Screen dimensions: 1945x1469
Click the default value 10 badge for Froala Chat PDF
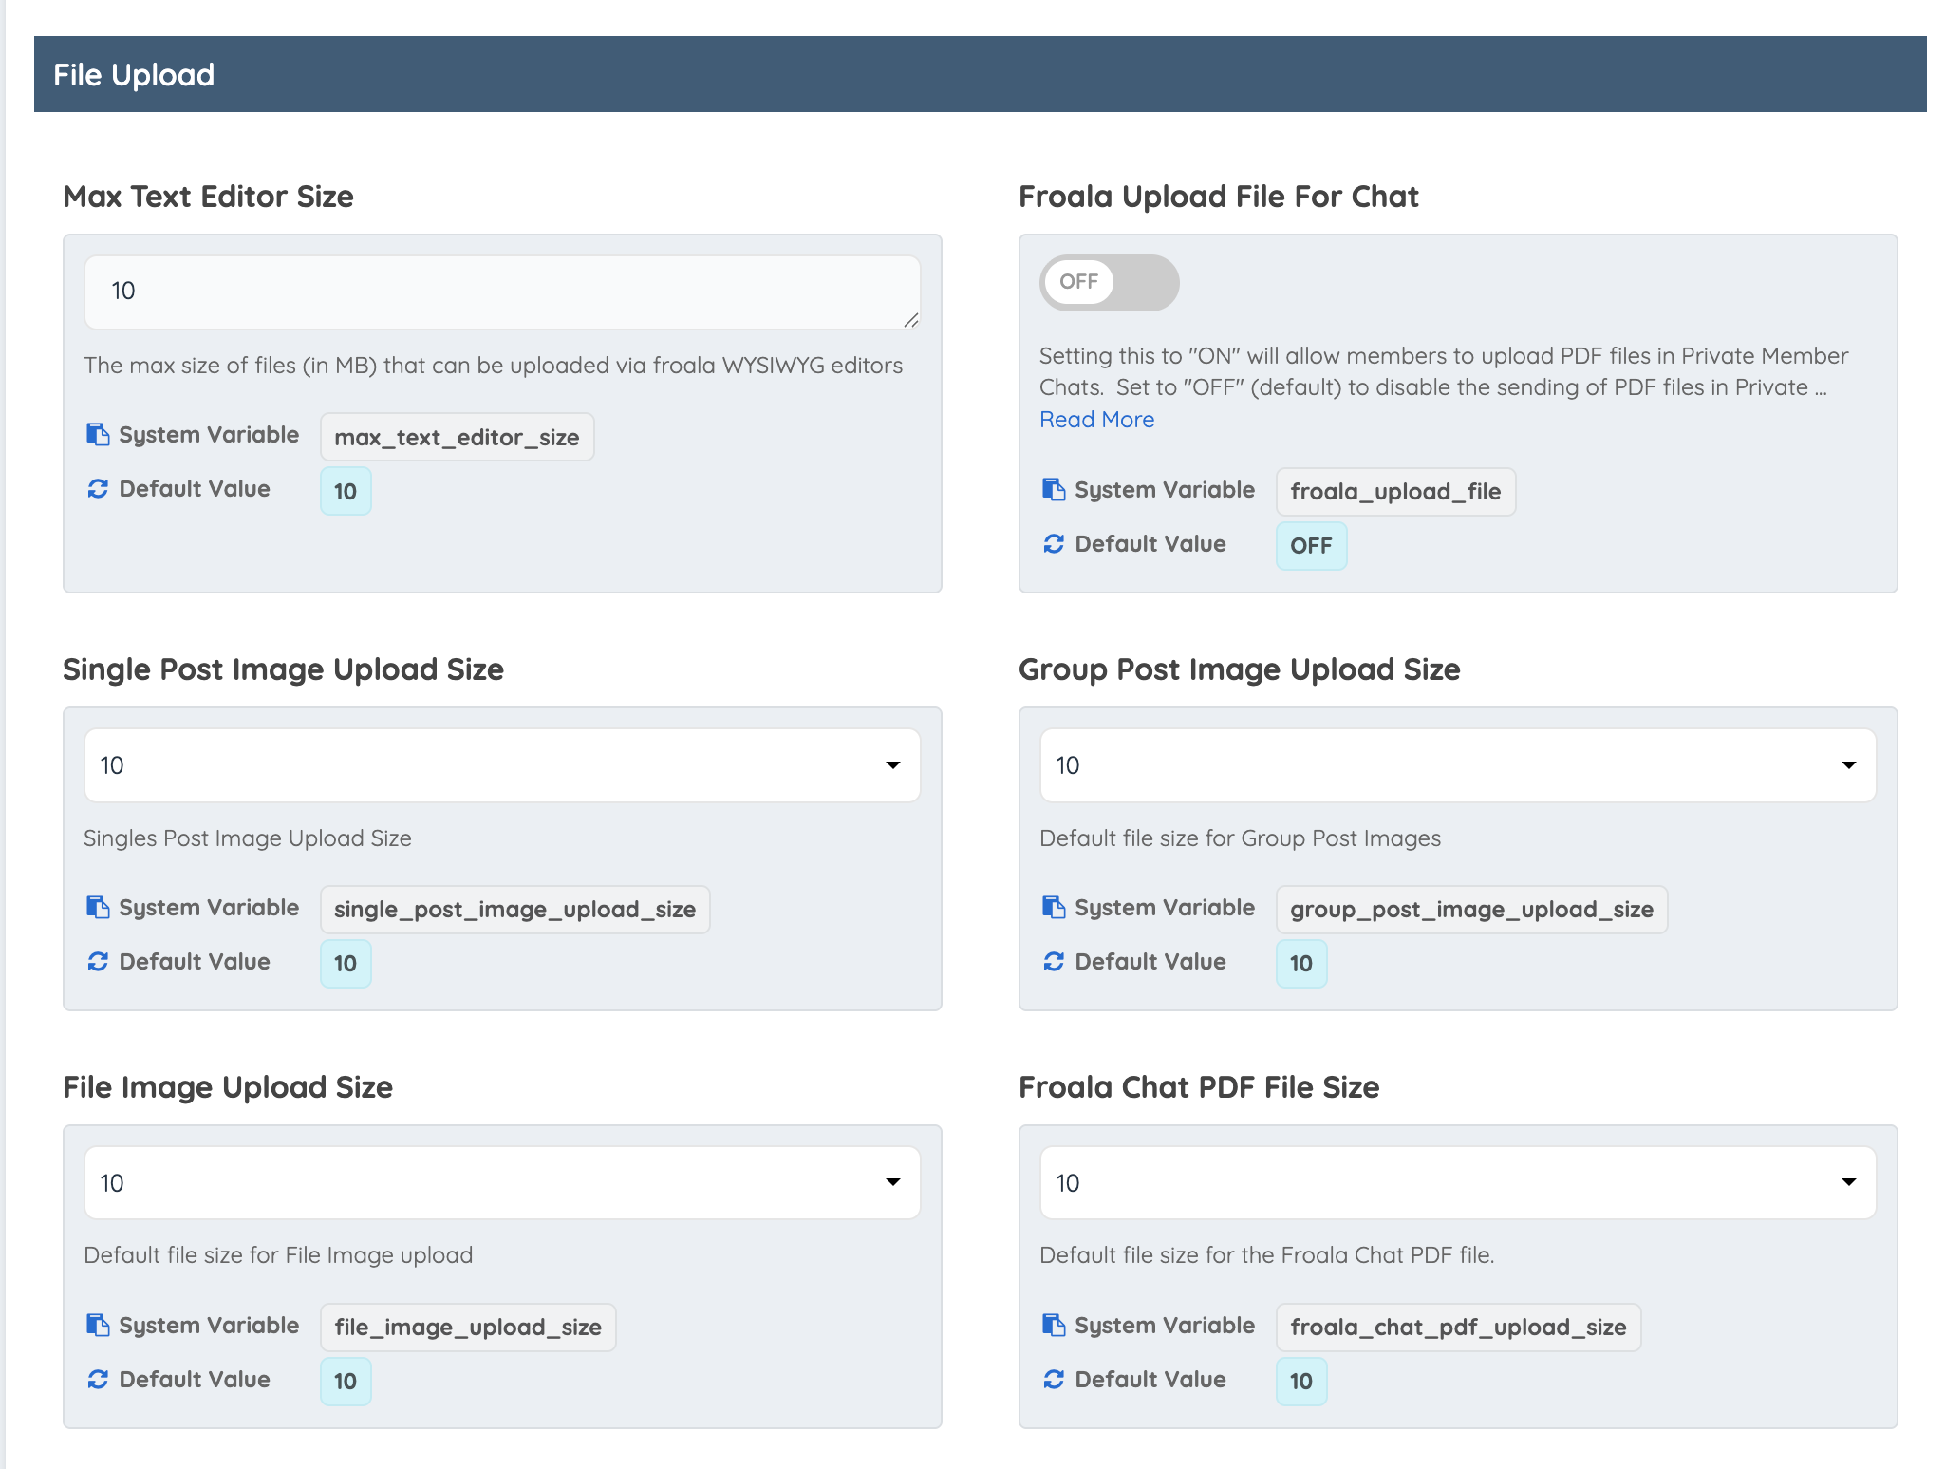[x=1301, y=1382]
